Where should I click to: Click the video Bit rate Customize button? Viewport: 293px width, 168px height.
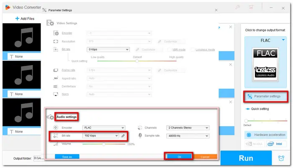coord(149,50)
